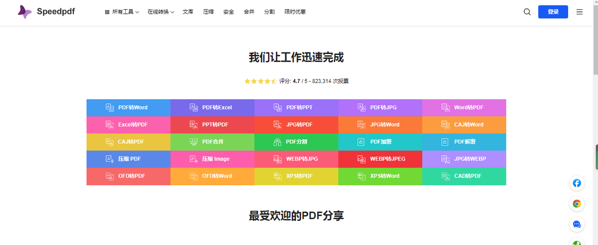Click the CAJ转PDF tile icon

coord(110,142)
